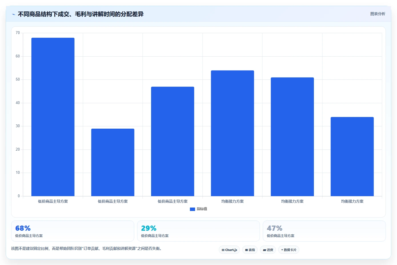The image size is (397, 265).
Task: Toggle the 指标值 legend color swatch
Action: 193,209
